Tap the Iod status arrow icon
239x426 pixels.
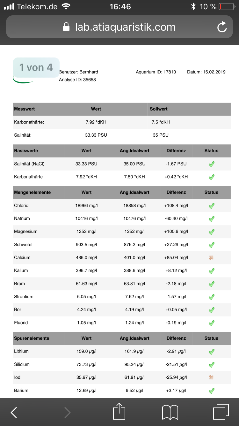(x=211, y=377)
